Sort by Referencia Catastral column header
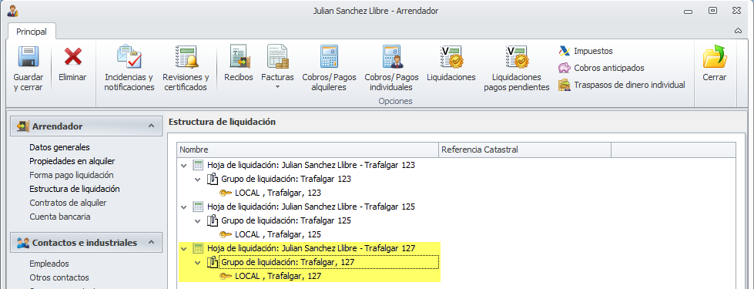Image resolution: width=754 pixels, height=289 pixels. coord(524,150)
